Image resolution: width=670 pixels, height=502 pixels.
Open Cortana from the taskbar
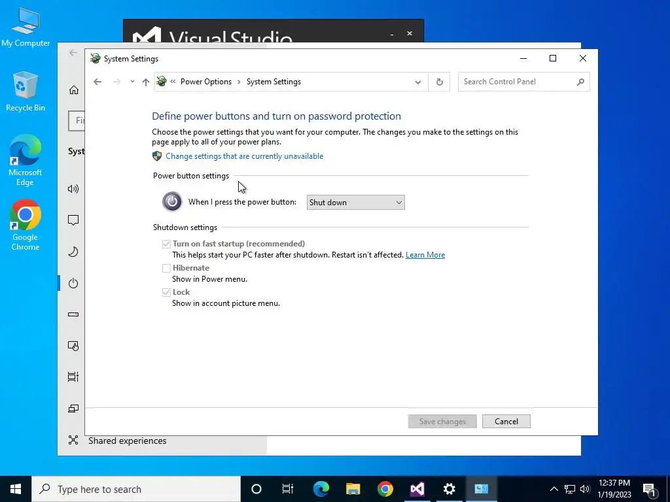pyautogui.click(x=256, y=489)
